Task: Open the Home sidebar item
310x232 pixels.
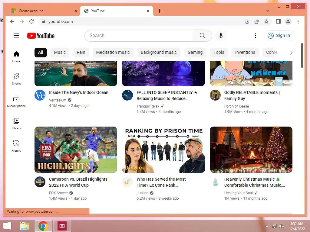Action: point(16,57)
